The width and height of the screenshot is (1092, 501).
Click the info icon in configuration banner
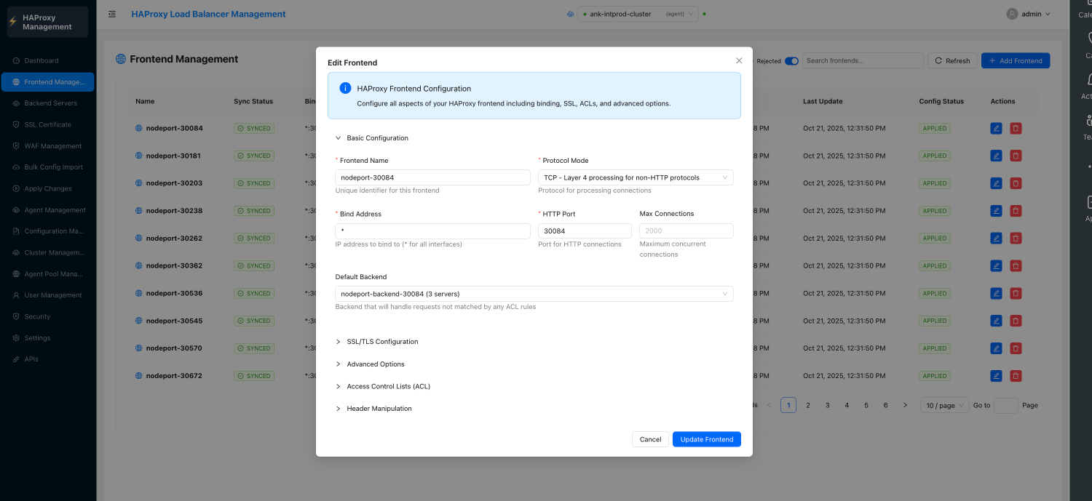(x=345, y=88)
